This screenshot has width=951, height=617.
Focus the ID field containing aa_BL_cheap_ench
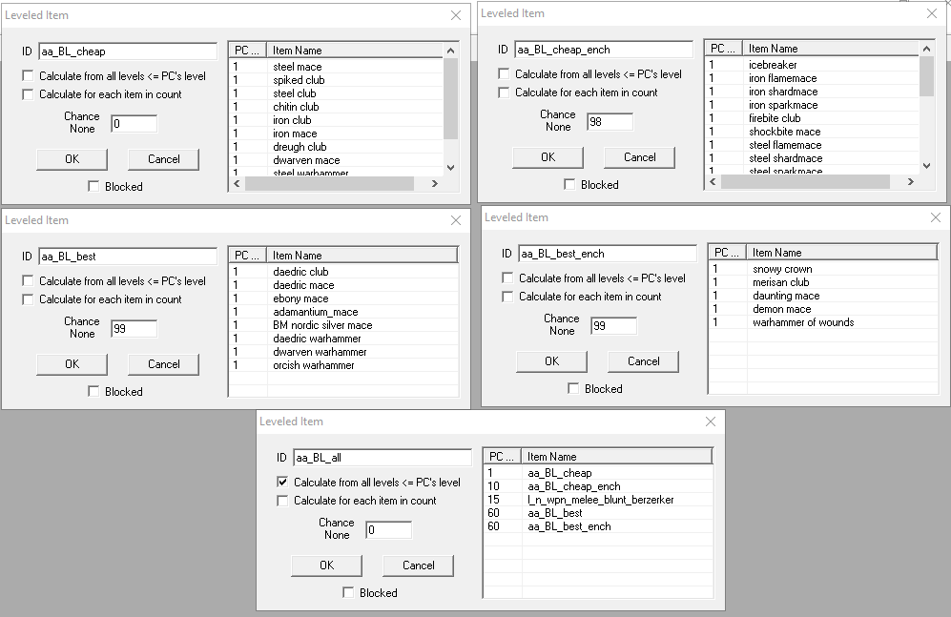click(604, 50)
